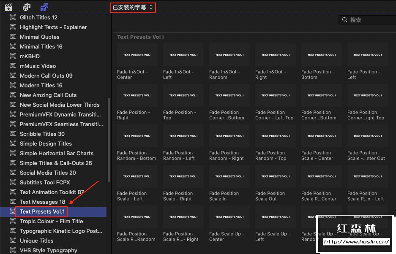Screen dimensions: 396x254
Task: Select Text Messages 18 category
Action: point(42,202)
